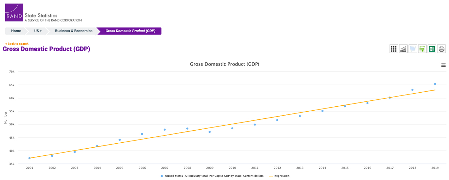The height and width of the screenshot is (180, 449).
Task: Click the US map view icon
Action: pos(413,49)
